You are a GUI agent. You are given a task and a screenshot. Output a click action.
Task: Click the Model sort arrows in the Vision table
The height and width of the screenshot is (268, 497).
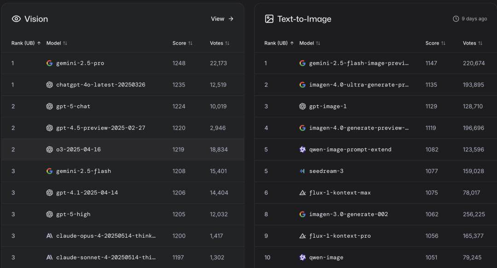65,43
